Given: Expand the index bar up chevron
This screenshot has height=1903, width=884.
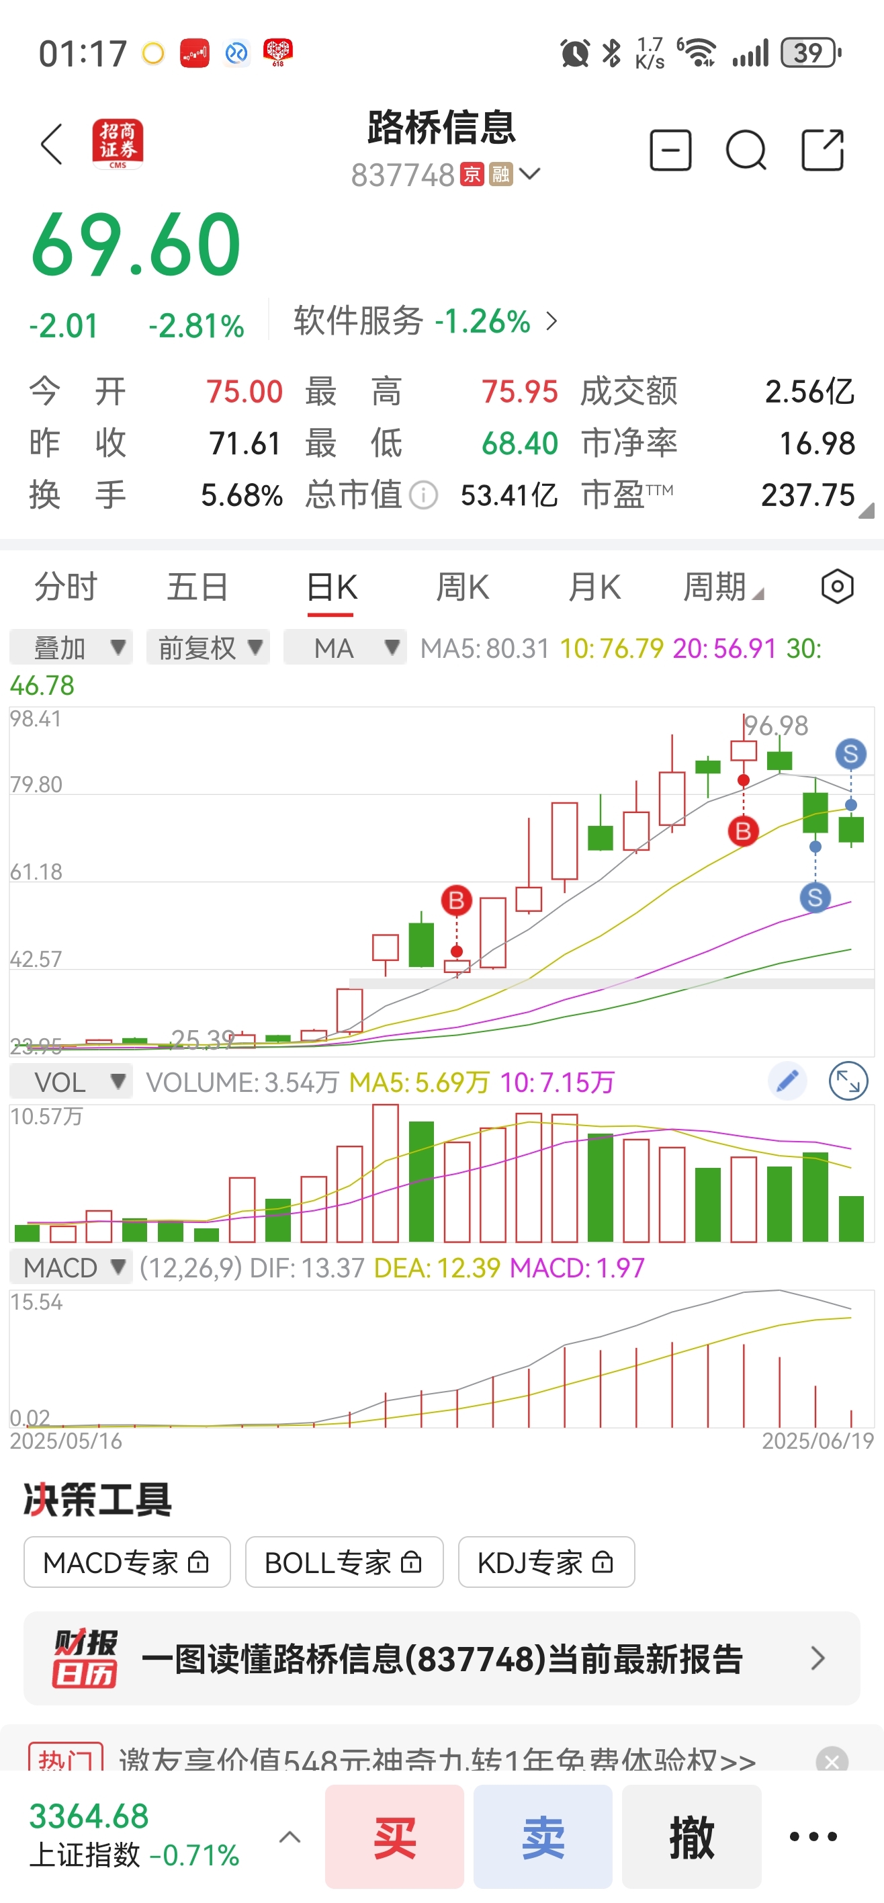Looking at the screenshot, I should click(x=290, y=1836).
